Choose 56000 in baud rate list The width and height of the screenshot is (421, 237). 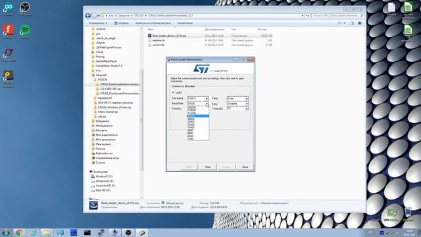198,118
